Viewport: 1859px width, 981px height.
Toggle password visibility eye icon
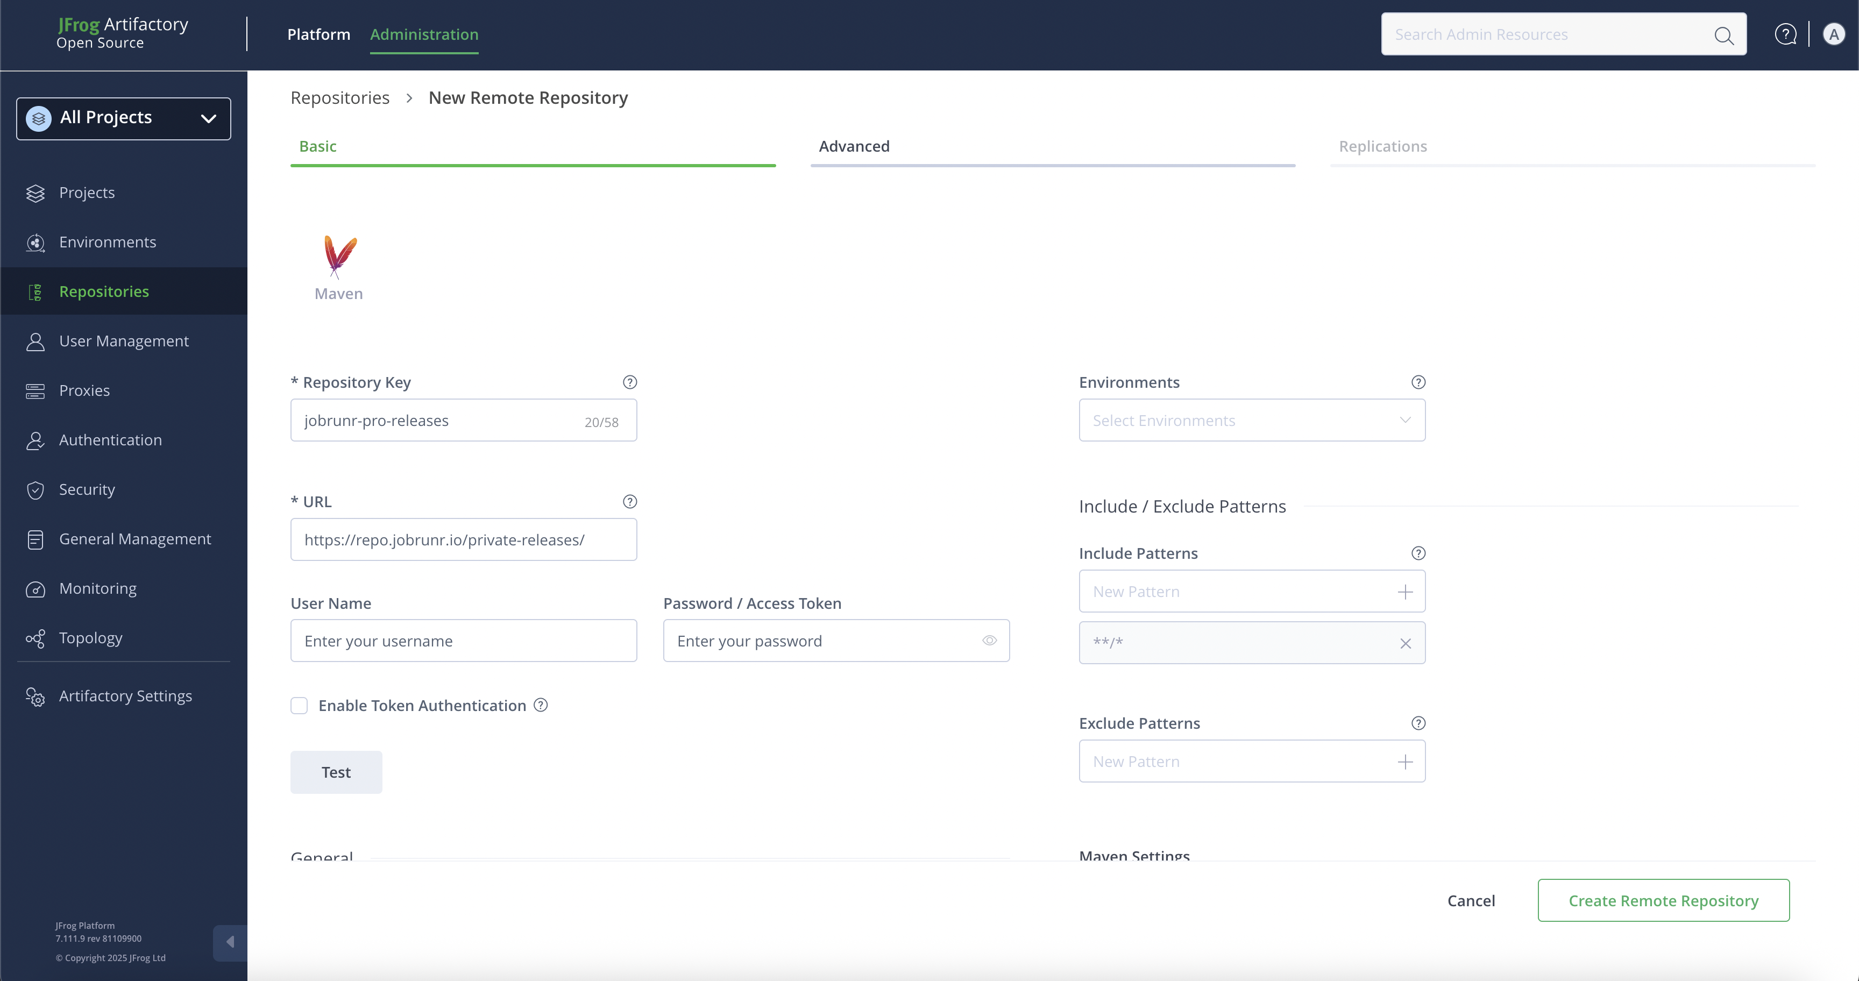(x=989, y=641)
